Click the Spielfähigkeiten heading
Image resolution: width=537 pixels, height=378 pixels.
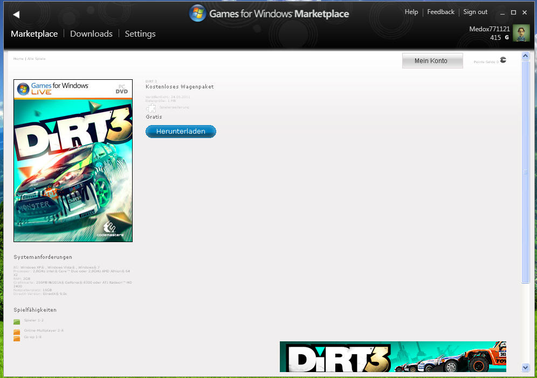pos(35,310)
